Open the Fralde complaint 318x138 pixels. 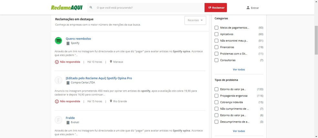pyautogui.click(x=70, y=118)
